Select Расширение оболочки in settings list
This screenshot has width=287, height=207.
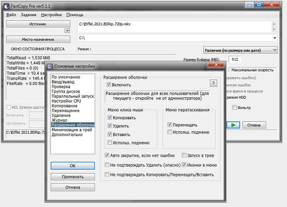73,125
